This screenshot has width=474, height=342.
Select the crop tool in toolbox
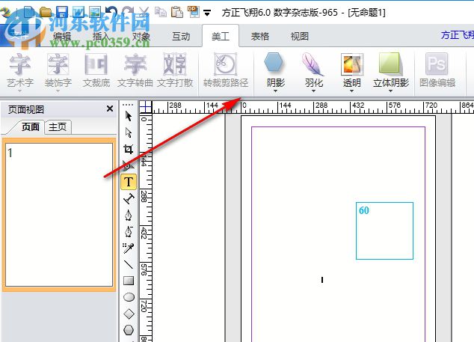129,149
